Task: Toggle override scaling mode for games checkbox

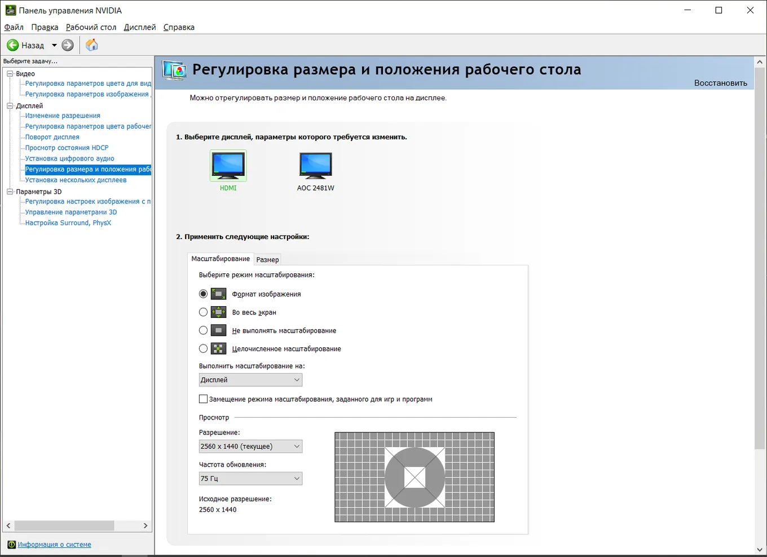Action: point(203,399)
